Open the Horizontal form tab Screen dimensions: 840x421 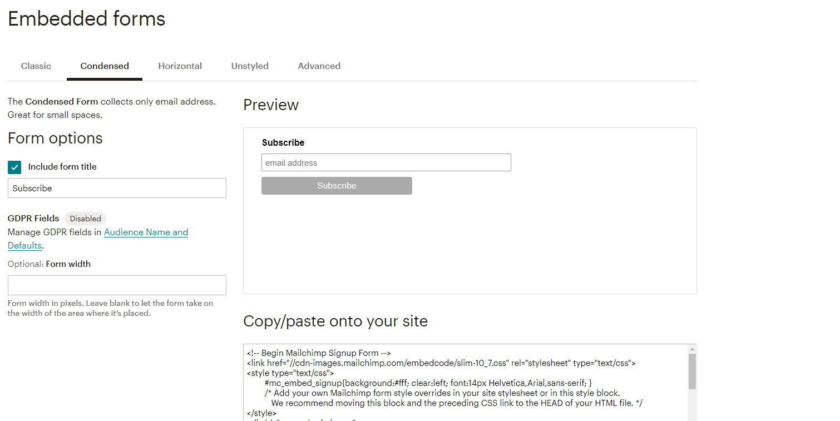coord(180,66)
